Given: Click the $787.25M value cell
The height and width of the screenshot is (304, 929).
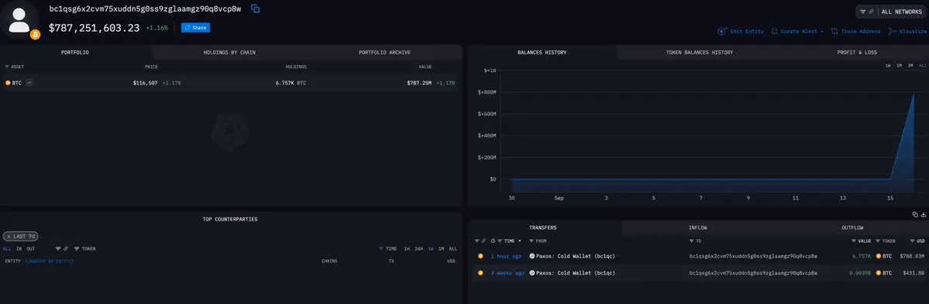Looking at the screenshot, I should [419, 84].
